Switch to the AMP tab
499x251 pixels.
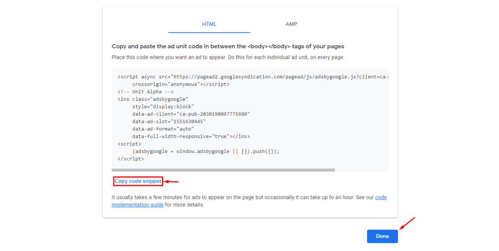click(291, 24)
